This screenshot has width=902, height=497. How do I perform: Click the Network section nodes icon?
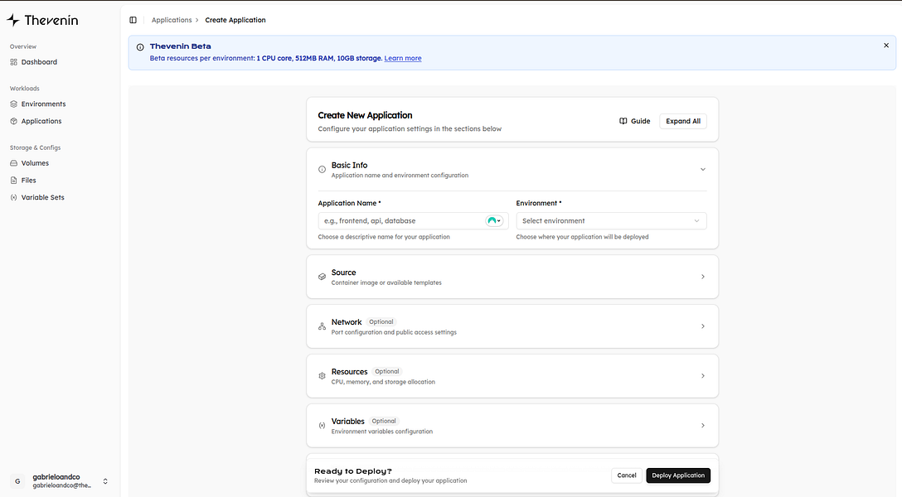tap(322, 326)
